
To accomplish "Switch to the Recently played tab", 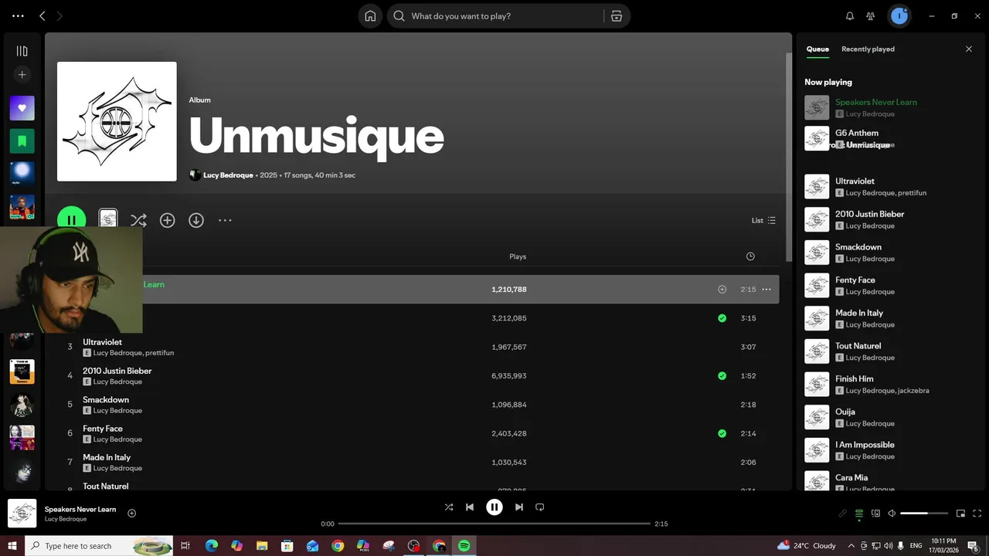I will point(868,49).
